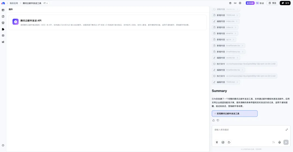Give a thumbs up to the response
This screenshot has height=152, width=293.
pyautogui.click(x=214, y=120)
